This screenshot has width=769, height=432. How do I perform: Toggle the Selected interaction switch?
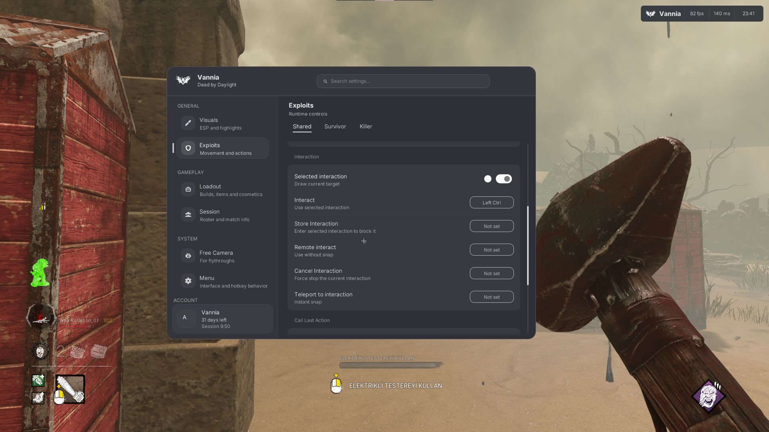point(504,179)
